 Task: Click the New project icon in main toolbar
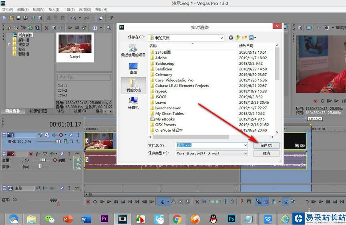pos(4,18)
